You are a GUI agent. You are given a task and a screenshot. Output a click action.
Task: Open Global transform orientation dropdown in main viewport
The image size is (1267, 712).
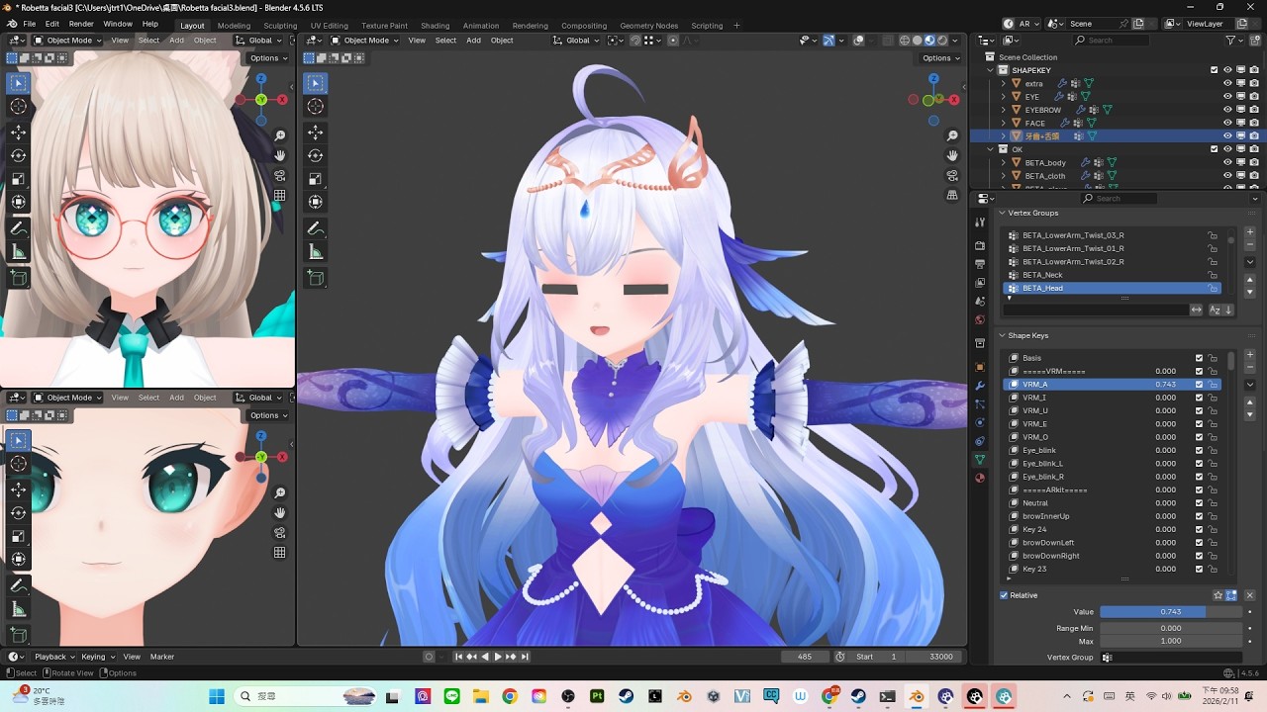coord(576,41)
